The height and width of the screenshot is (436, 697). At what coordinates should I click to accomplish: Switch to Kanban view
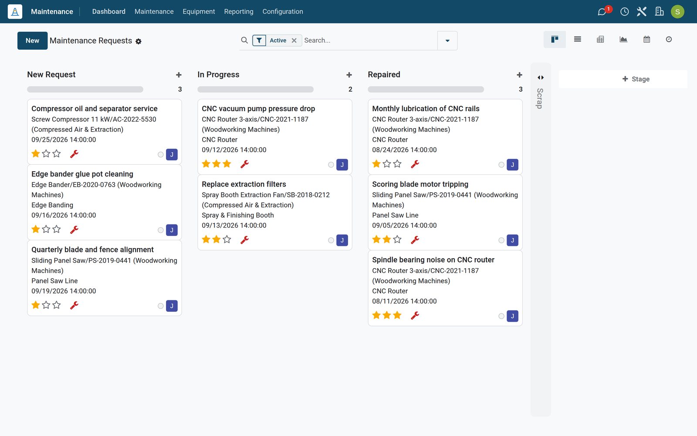tap(555, 39)
